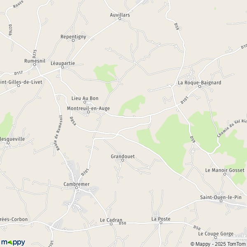The image size is (247, 247).
Task: Click the Le Manoir Gosset label
Action: pos(225,170)
